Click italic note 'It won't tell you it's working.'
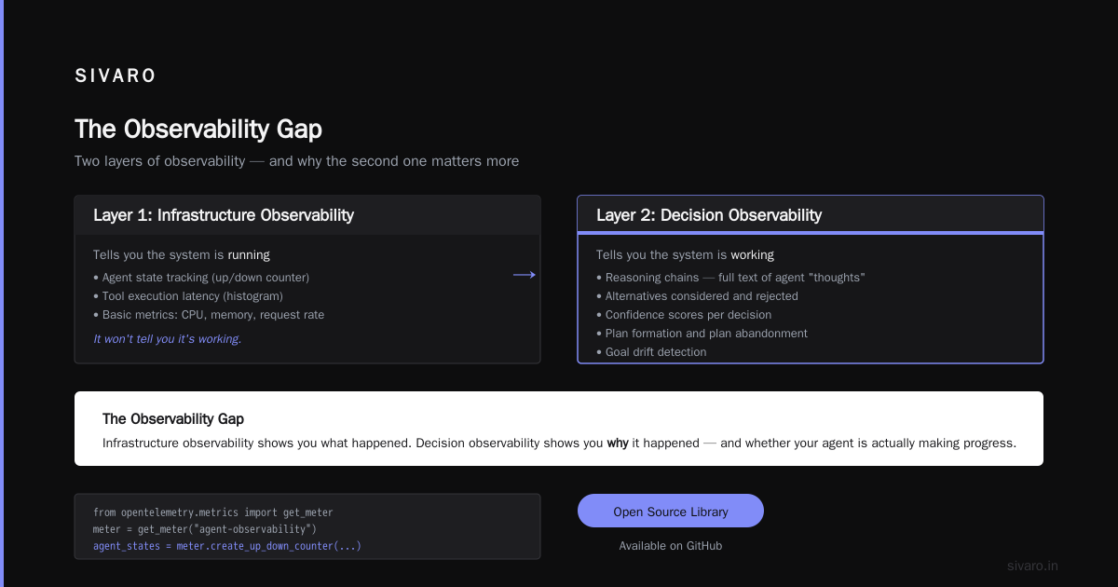 click(x=168, y=339)
